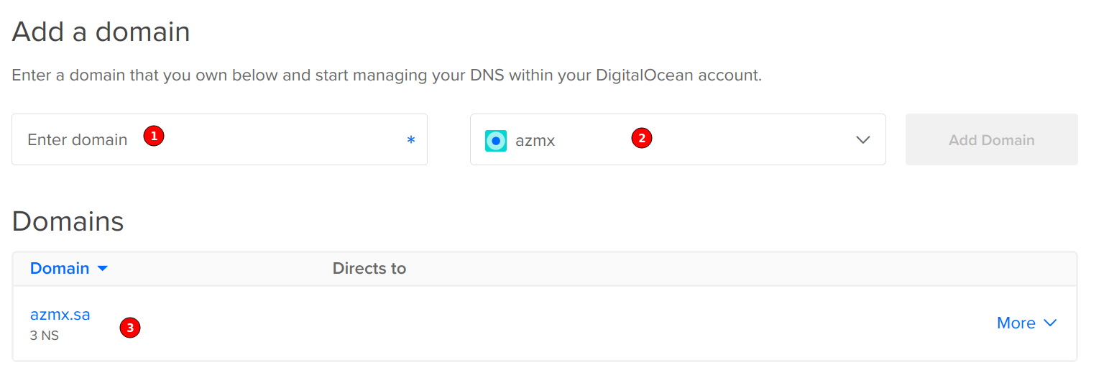Click the 3 NS record count text
Screen dimensions: 1109x383
click(x=45, y=335)
